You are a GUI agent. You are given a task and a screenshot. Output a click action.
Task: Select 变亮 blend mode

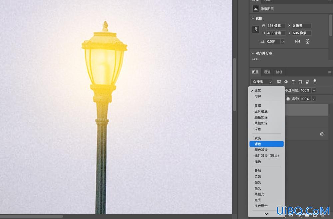(266, 138)
